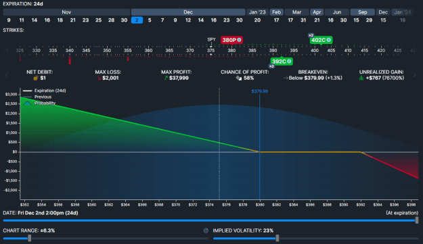
Task: Choose the Dec 12 expiration date
Action: (x=188, y=20)
